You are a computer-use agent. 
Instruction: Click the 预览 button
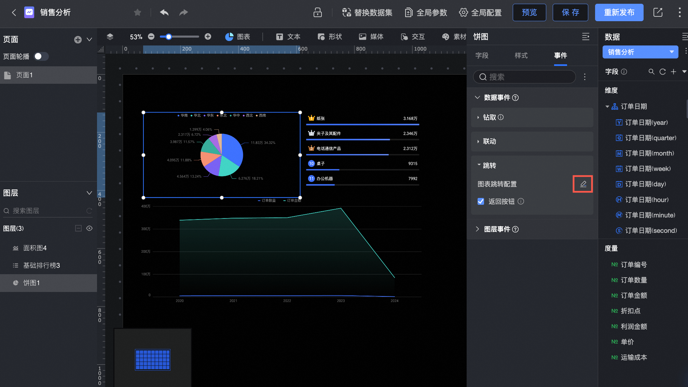529,13
